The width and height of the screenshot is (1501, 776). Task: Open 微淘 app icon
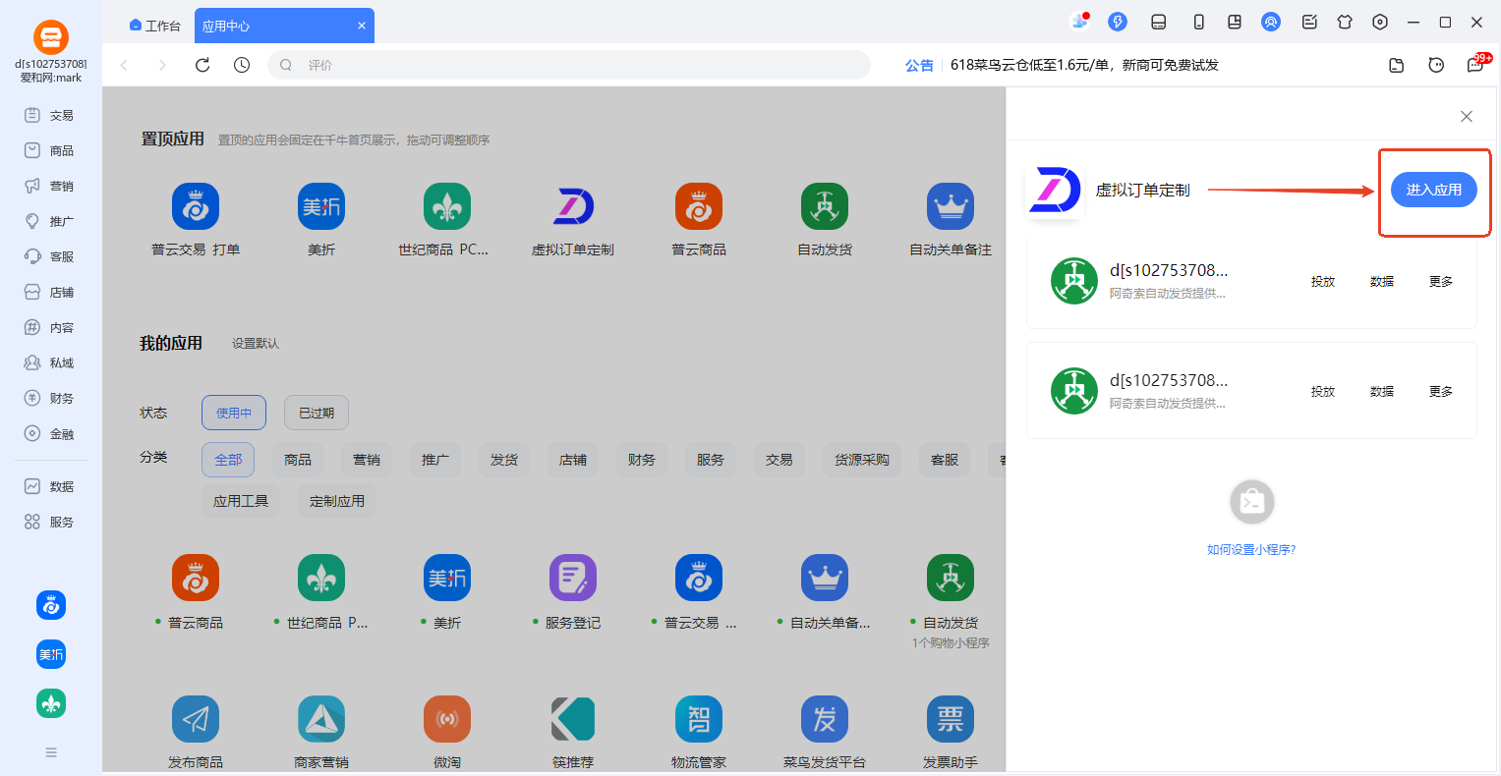tap(447, 719)
